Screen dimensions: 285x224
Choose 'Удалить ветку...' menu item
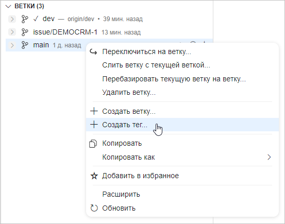[182, 93]
